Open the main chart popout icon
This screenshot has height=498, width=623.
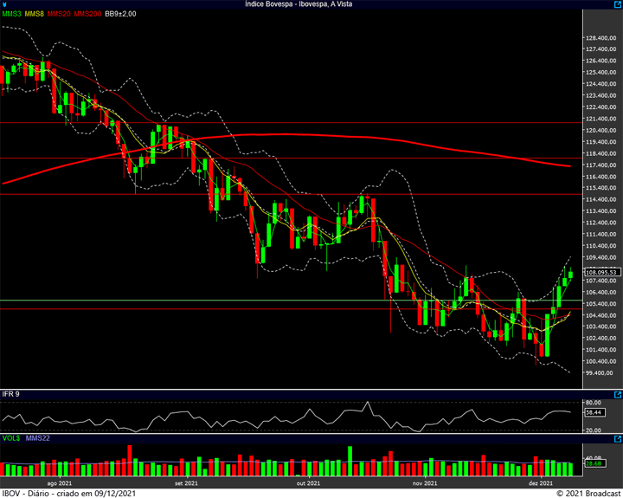point(618,4)
